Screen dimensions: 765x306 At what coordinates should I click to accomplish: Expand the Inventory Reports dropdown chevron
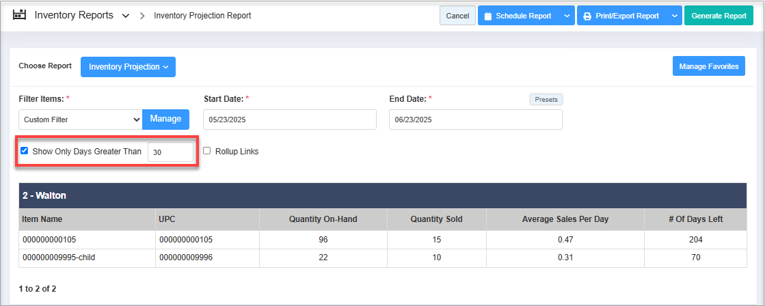[125, 16]
